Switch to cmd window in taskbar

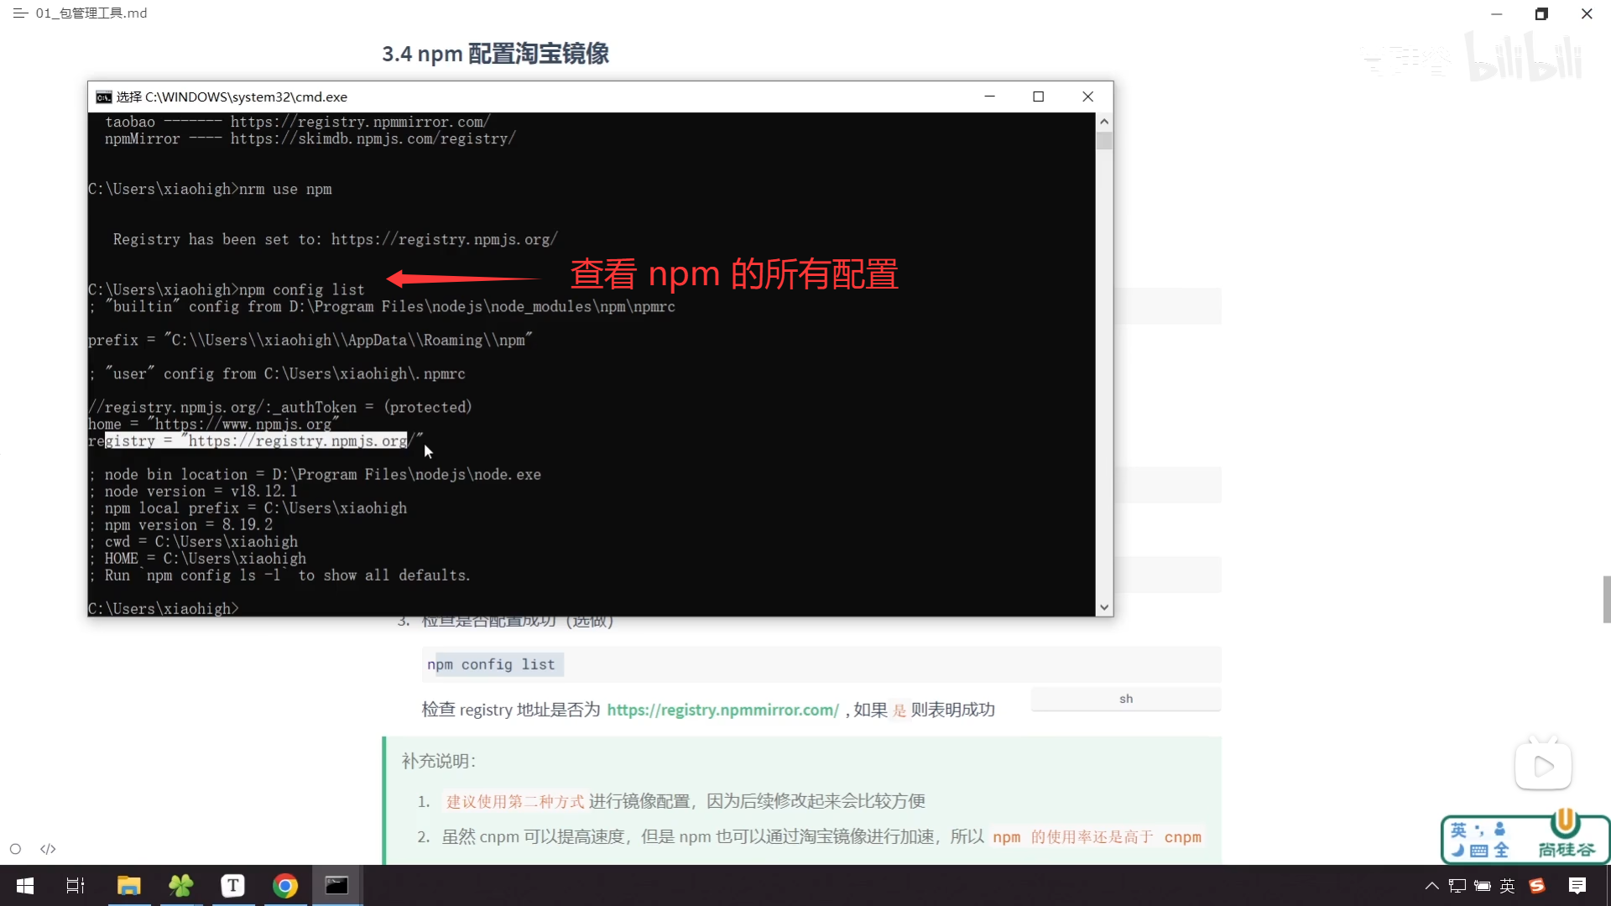coord(336,886)
